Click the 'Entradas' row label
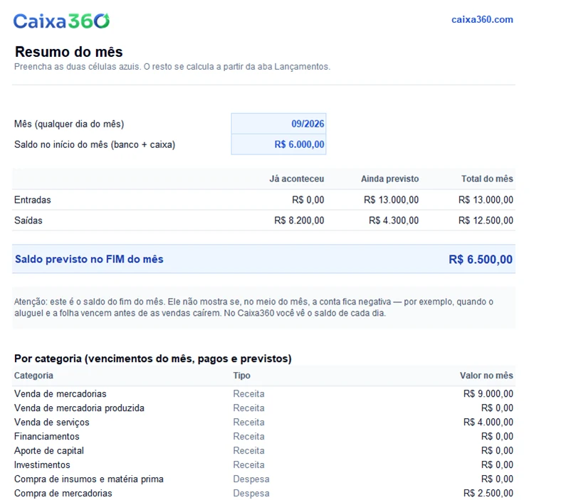The height and width of the screenshot is (500, 561). coord(33,200)
